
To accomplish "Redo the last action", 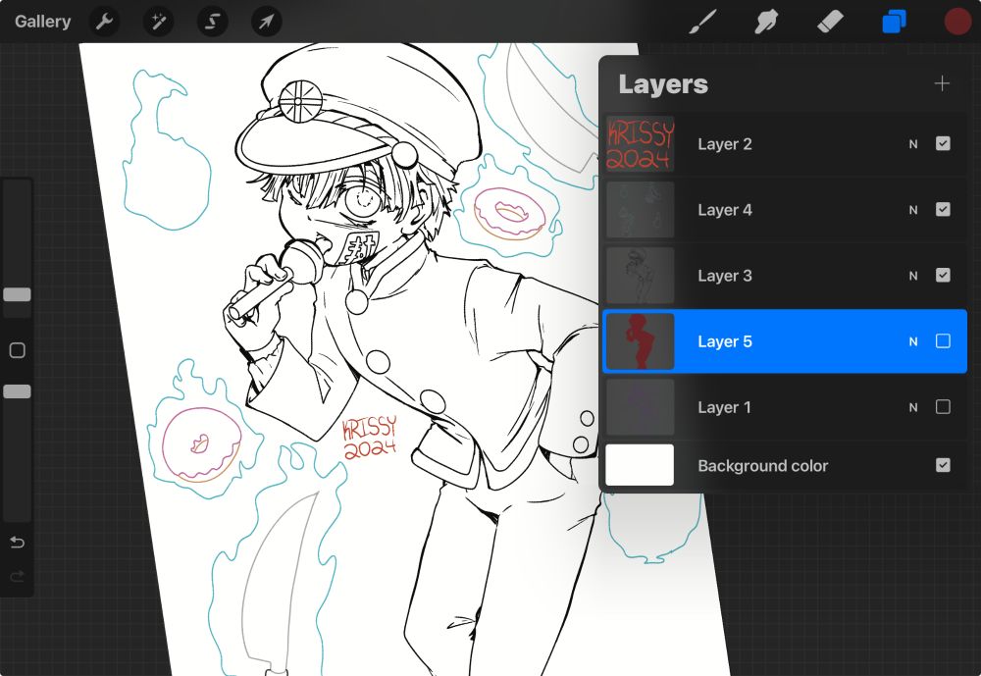I will [x=17, y=576].
